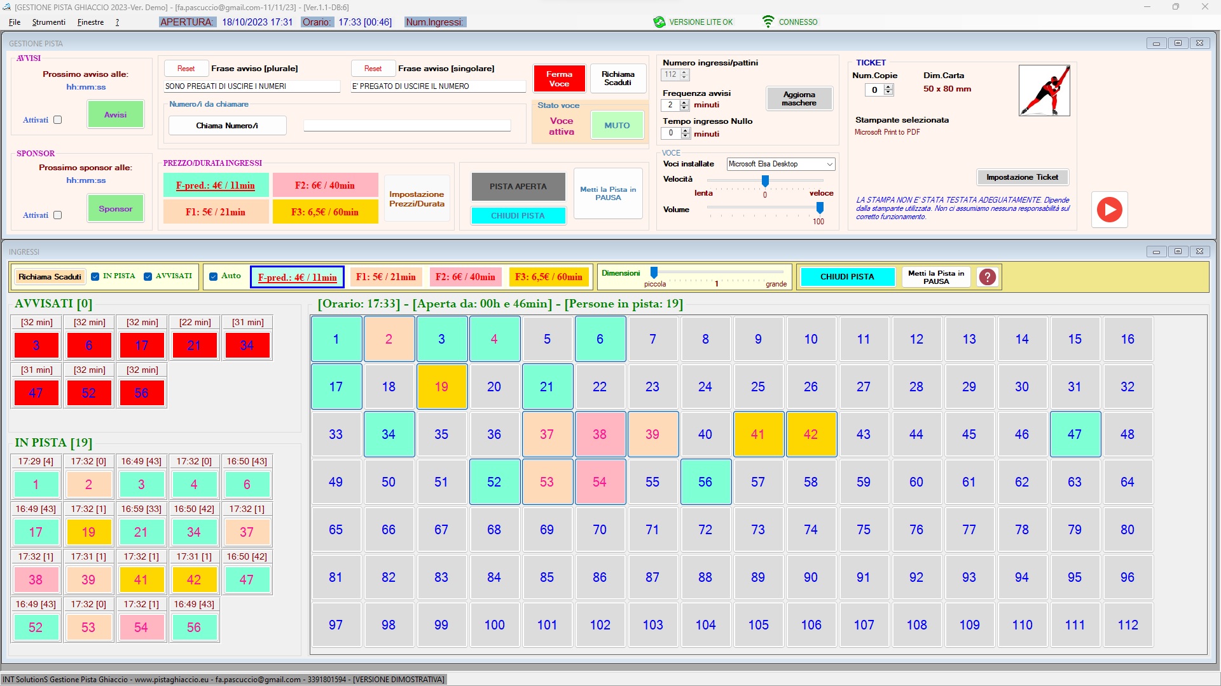Viewport: 1221px width, 686px height.
Task: Increase Frequenza avvisi minutes spinner
Action: click(684, 102)
